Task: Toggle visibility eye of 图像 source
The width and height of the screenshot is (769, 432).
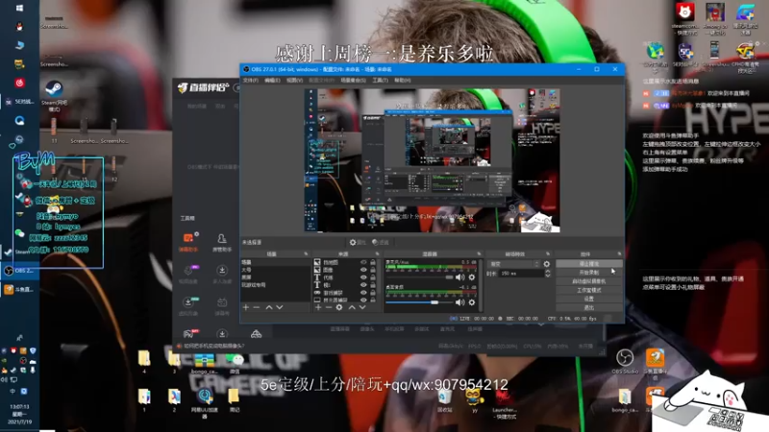Action: pyautogui.click(x=363, y=270)
